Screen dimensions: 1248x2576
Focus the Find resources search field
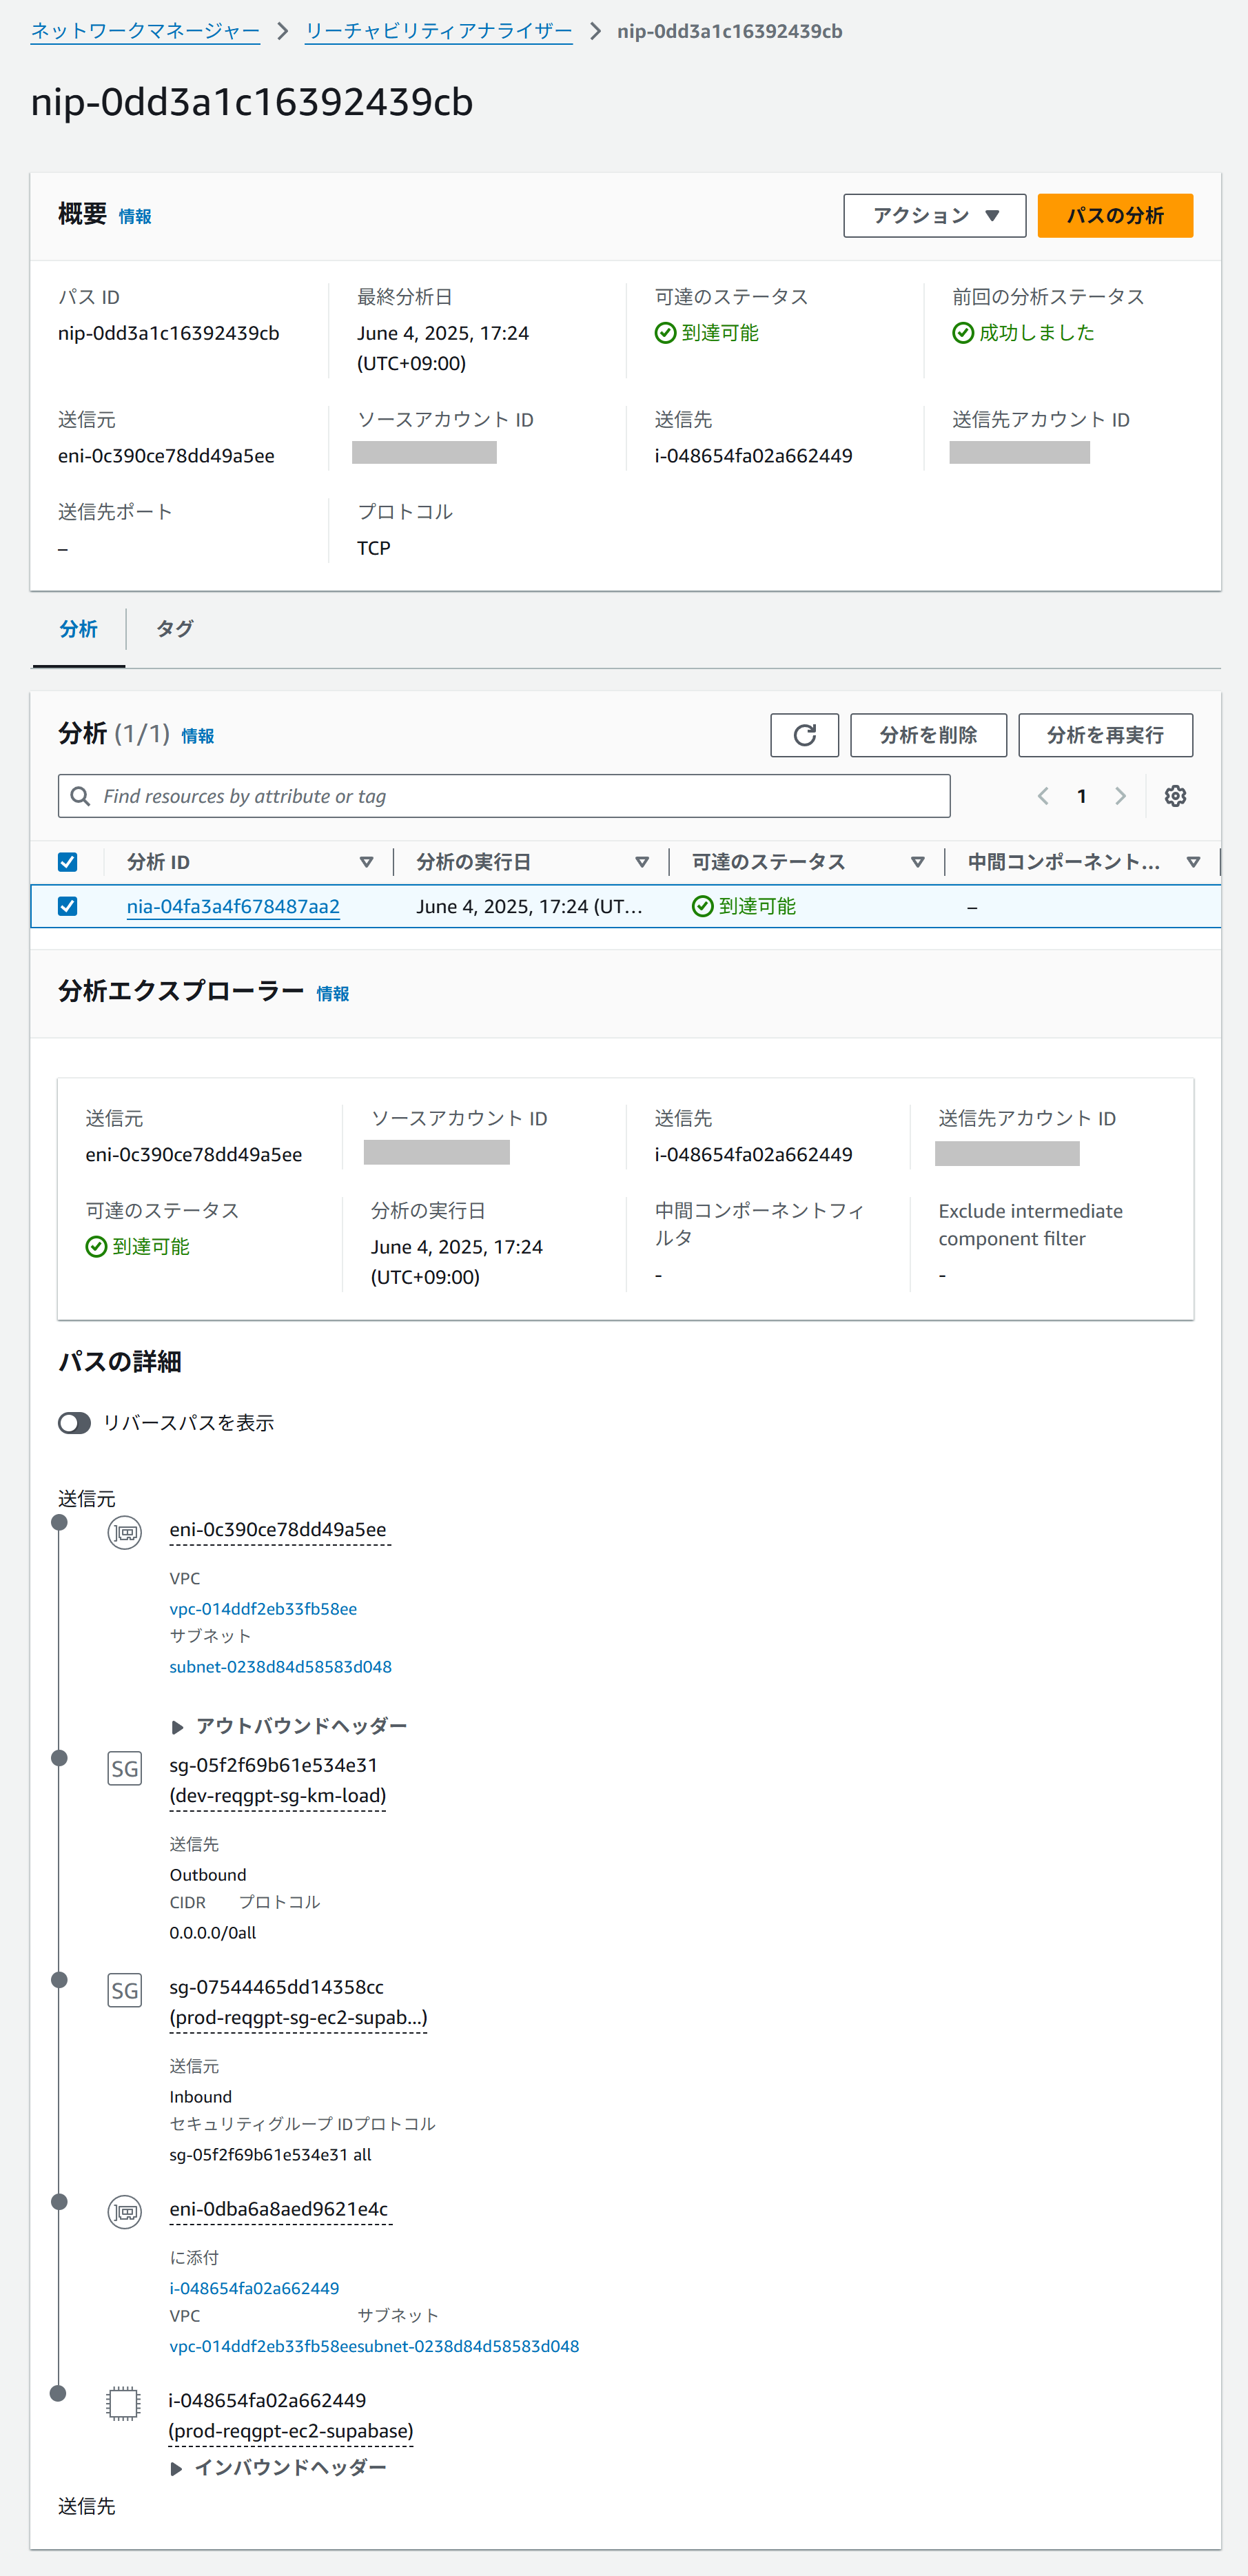coord(504,796)
